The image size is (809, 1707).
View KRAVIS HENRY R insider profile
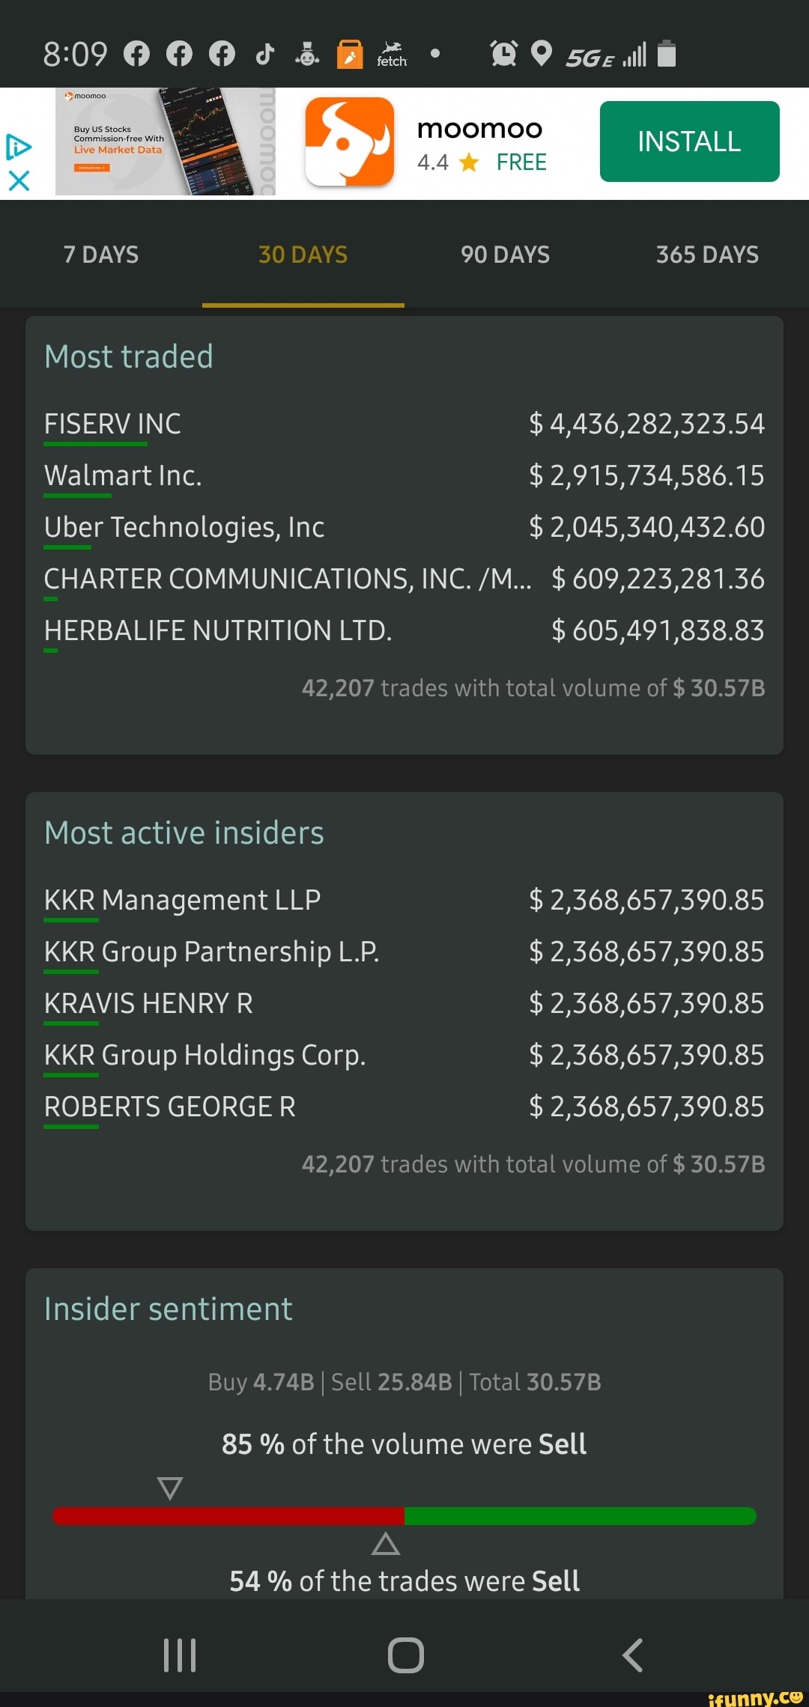click(404, 1004)
